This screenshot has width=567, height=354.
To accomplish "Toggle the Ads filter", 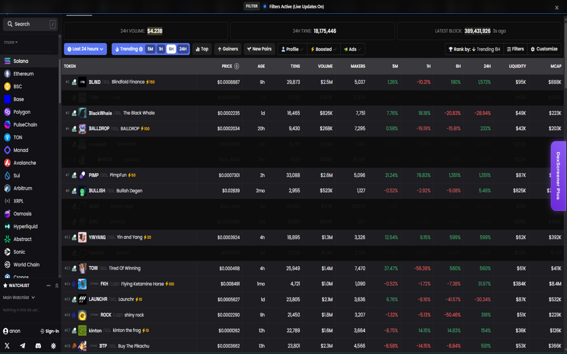I will [x=353, y=49].
